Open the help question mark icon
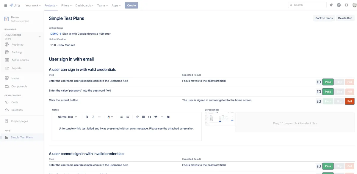Image resolution: width=357 pixels, height=174 pixels. click(x=339, y=5)
